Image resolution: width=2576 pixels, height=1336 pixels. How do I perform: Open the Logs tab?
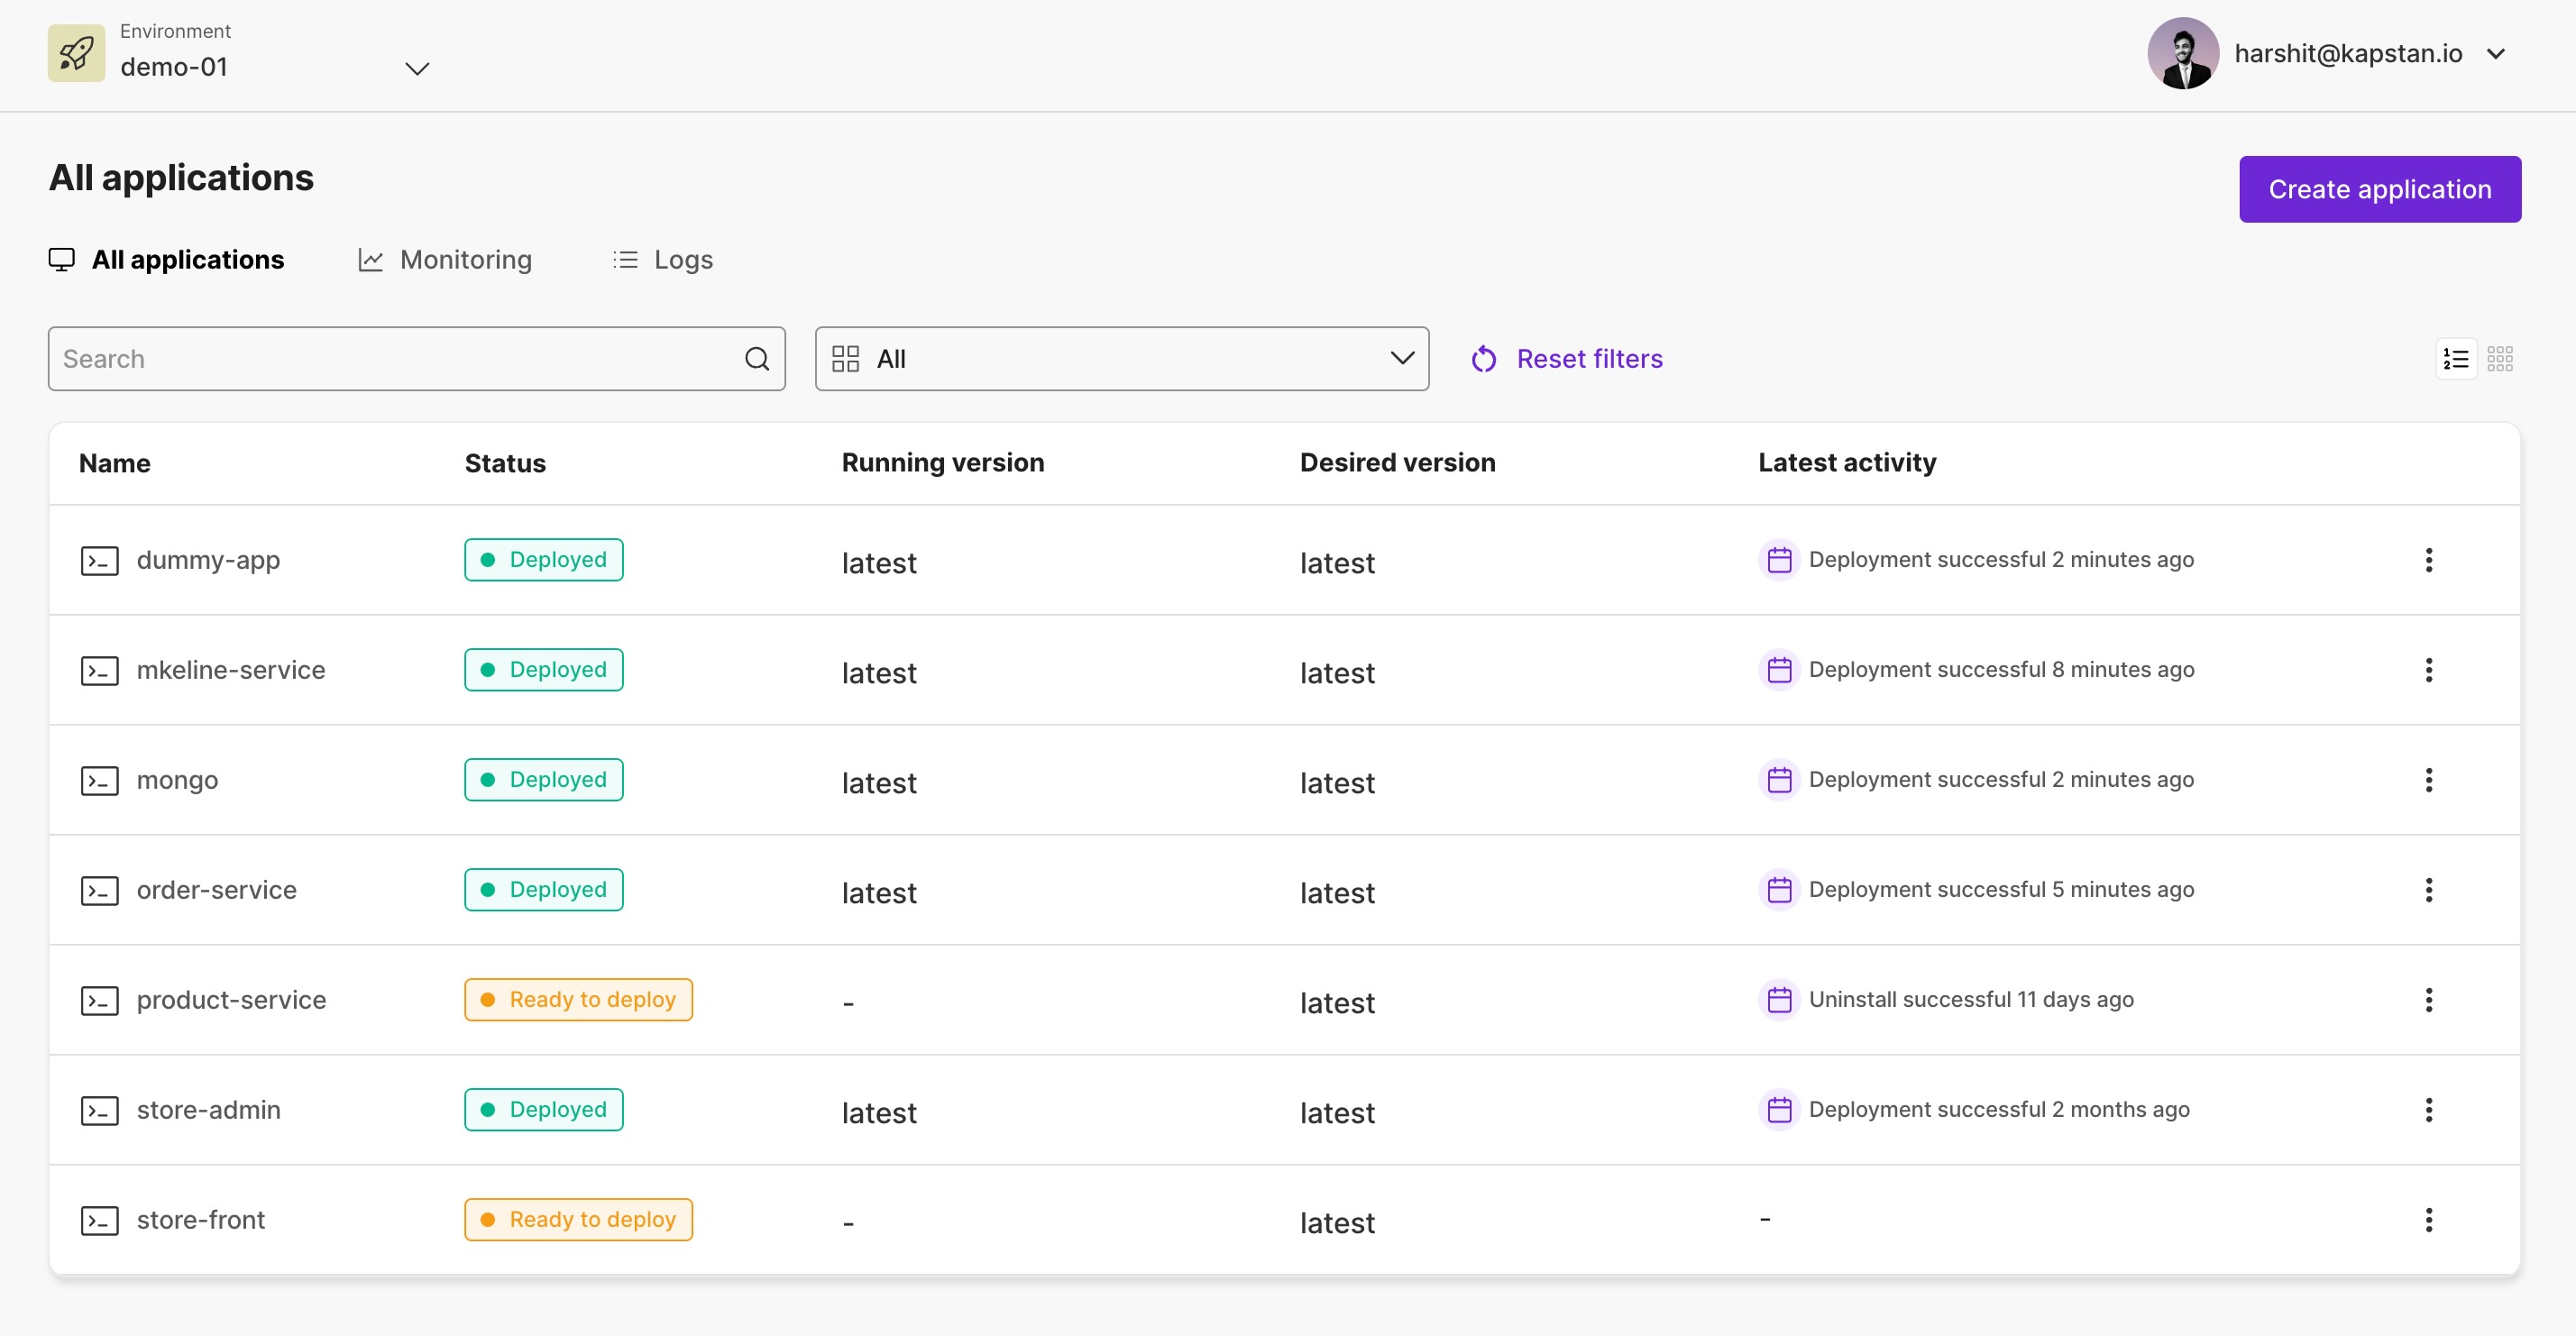[x=663, y=260]
